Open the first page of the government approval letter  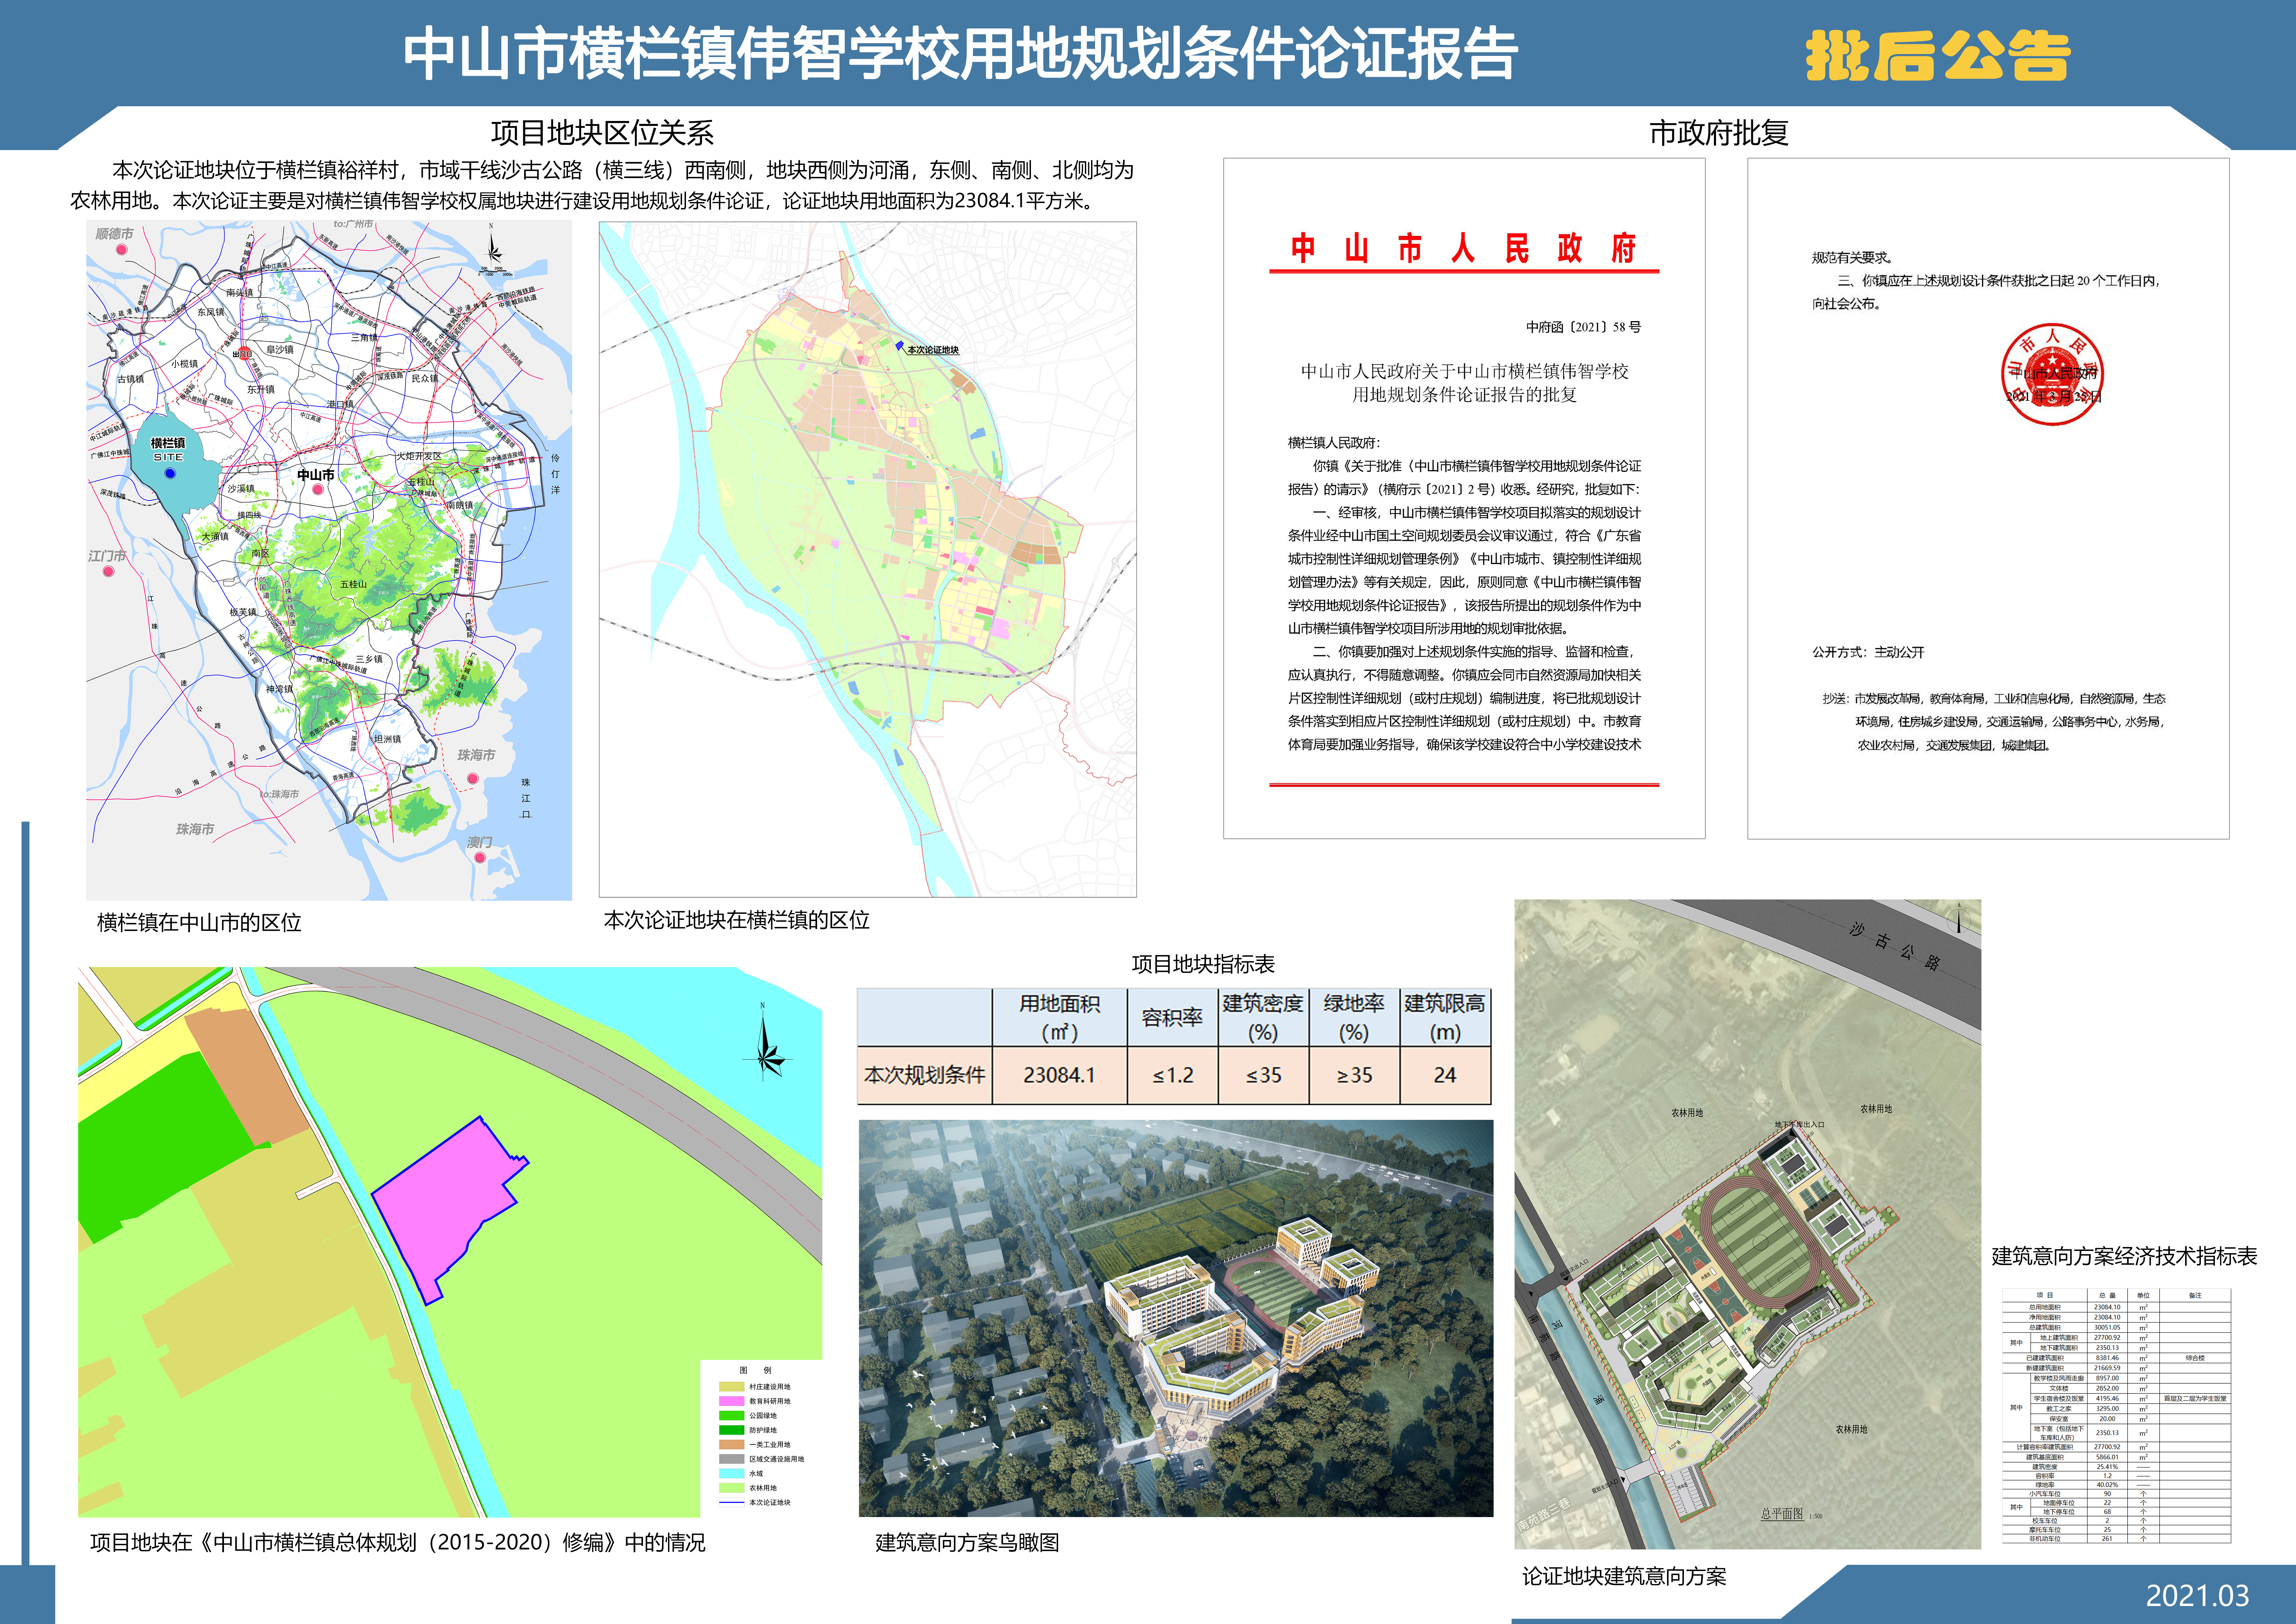(x=1464, y=498)
